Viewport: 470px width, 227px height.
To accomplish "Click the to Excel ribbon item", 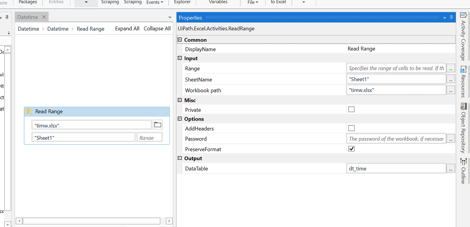I will (278, 2).
